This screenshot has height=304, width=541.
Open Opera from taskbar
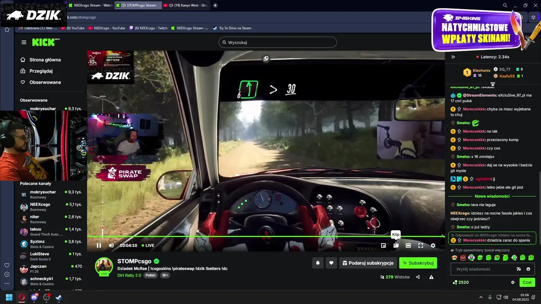coord(22,297)
